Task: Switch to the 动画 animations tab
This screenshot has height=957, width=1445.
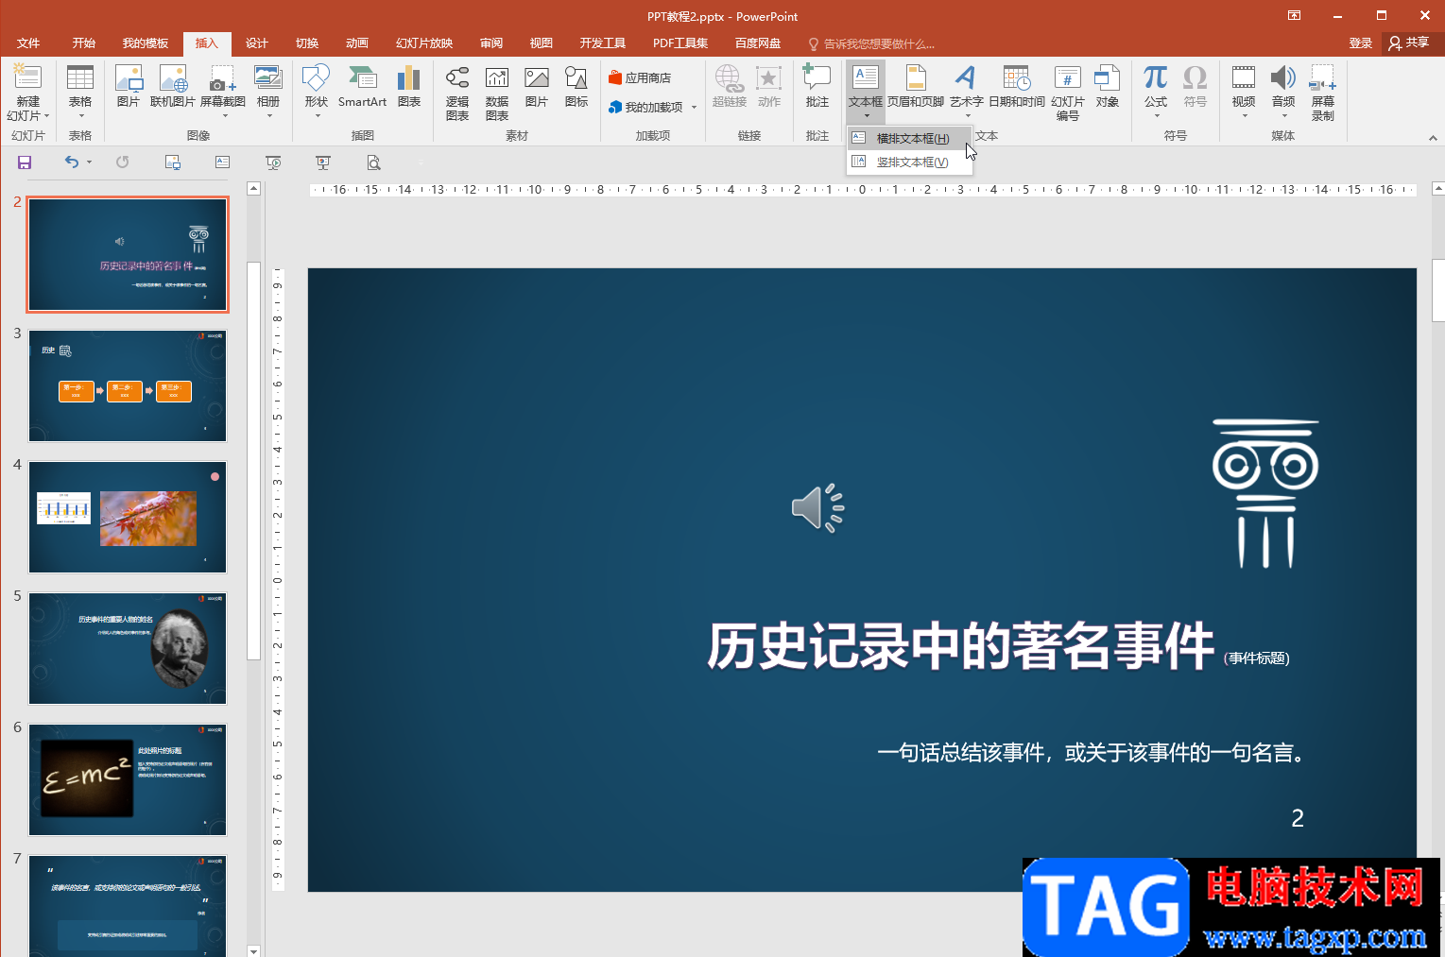Action: (x=357, y=43)
